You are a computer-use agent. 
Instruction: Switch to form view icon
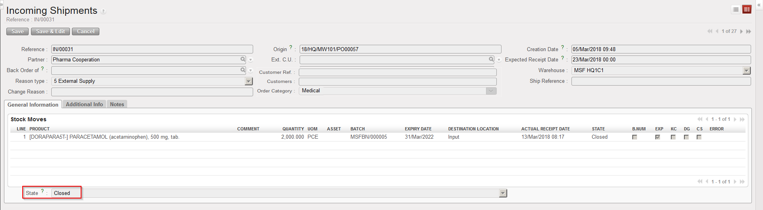point(747,10)
